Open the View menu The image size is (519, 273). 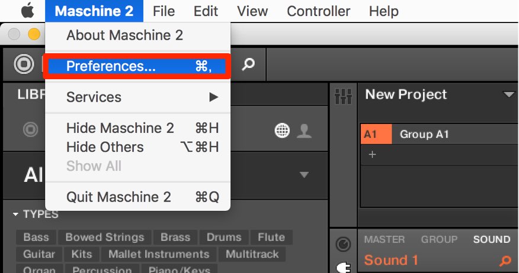pyautogui.click(x=252, y=11)
